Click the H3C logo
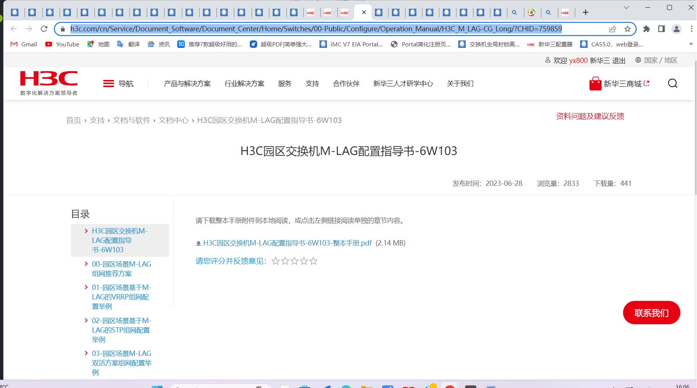The width and height of the screenshot is (697, 388). tap(49, 83)
